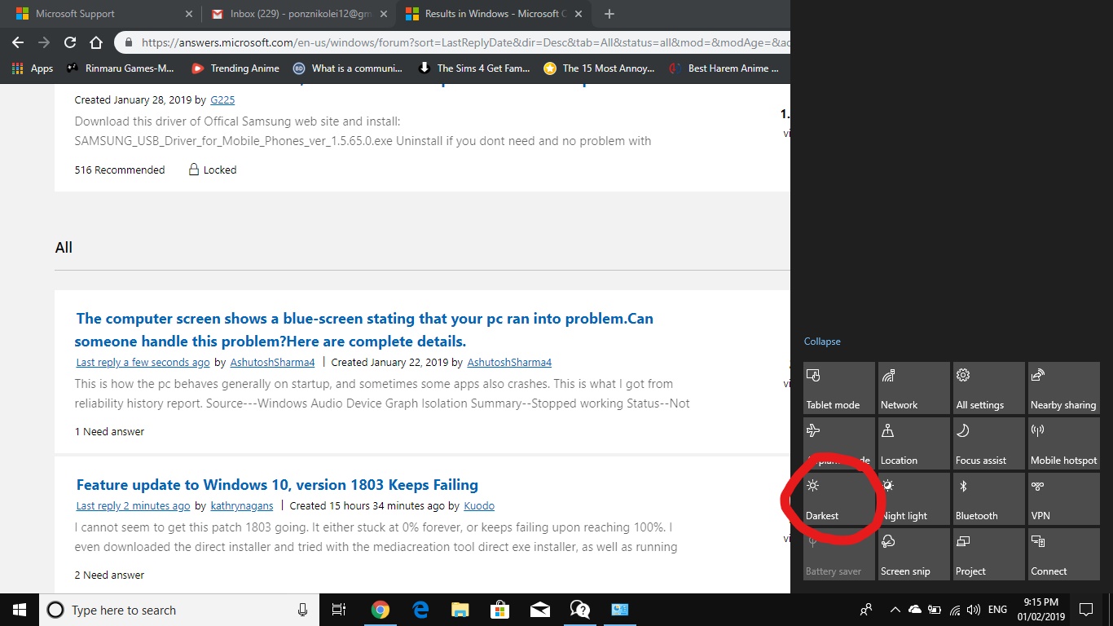Viewport: 1113px width, 626px height.
Task: Open the Chrome home page
Action: pos(96,42)
